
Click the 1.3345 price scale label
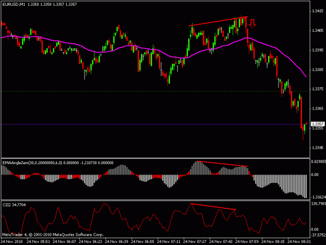pos(318,148)
